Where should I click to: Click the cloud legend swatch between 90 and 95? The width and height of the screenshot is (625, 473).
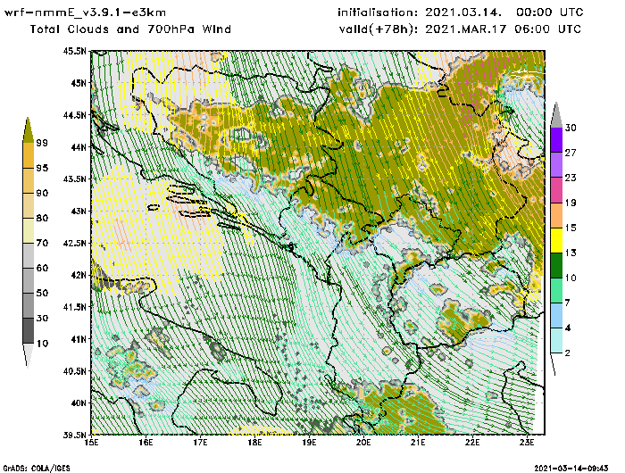point(28,180)
